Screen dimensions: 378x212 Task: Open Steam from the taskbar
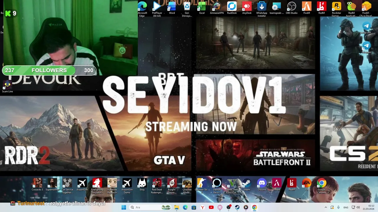click(237, 207)
